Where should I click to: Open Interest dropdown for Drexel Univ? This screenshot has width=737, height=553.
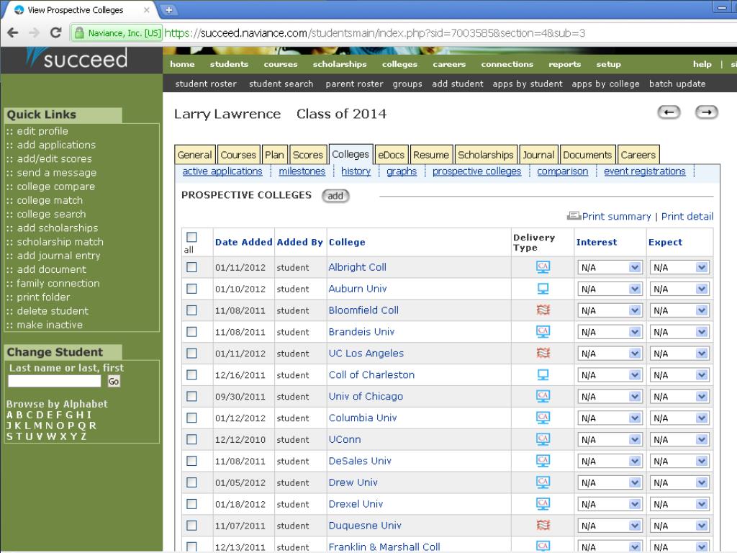(x=610, y=505)
